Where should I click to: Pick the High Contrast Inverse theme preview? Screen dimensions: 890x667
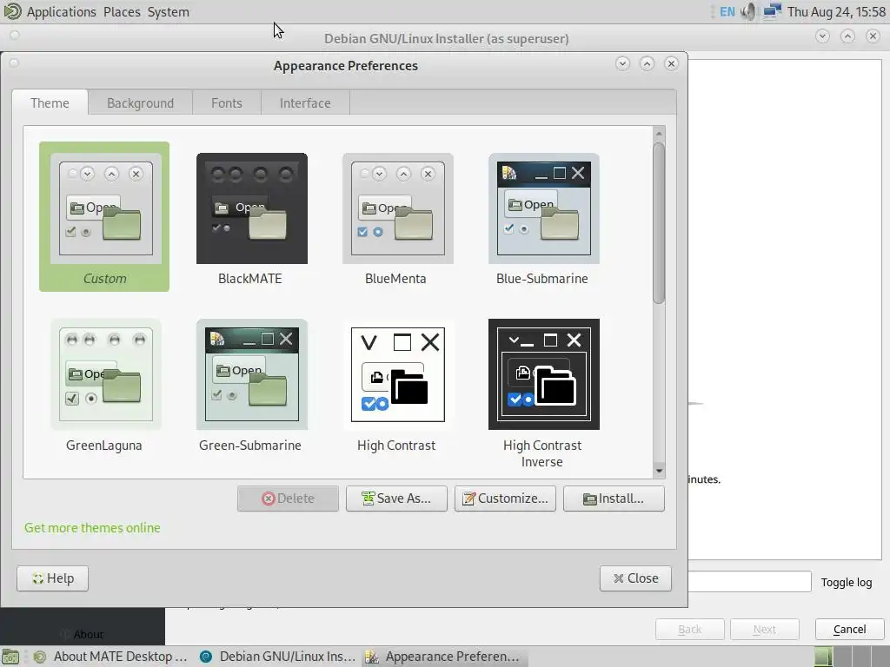(x=543, y=374)
